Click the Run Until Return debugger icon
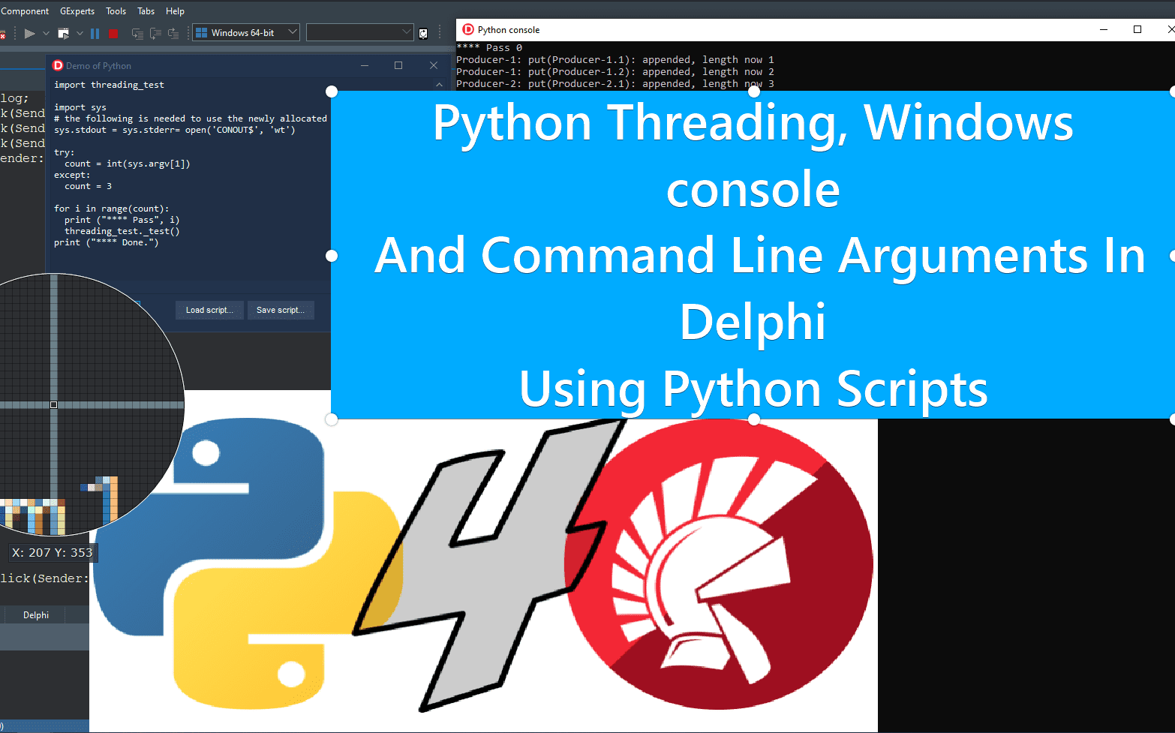The height and width of the screenshot is (733, 1175). pyautogui.click(x=173, y=33)
